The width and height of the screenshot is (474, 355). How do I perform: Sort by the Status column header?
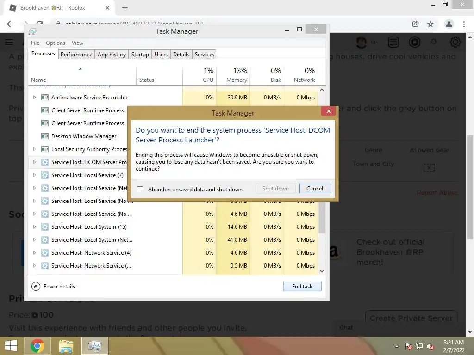(159, 75)
